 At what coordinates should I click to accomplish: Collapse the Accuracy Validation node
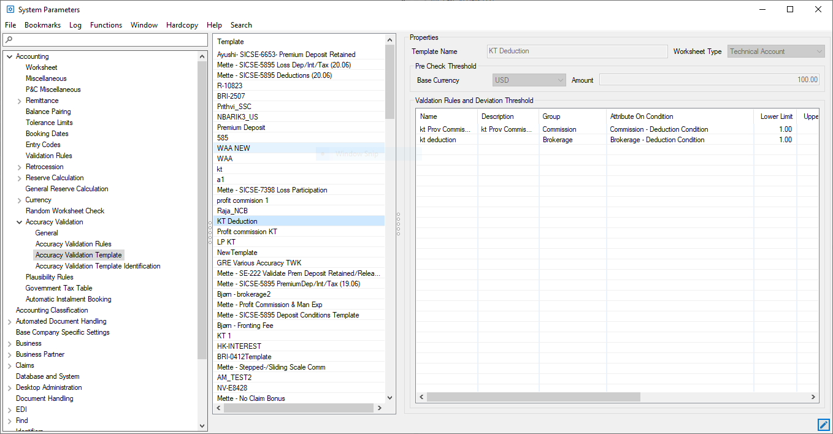19,222
